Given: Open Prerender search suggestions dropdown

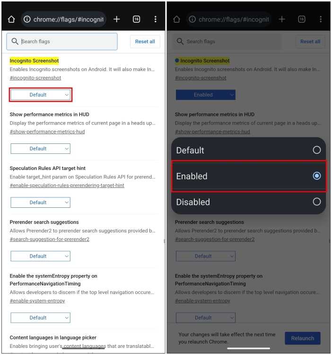Looking at the screenshot, I should pyautogui.click(x=41, y=256).
